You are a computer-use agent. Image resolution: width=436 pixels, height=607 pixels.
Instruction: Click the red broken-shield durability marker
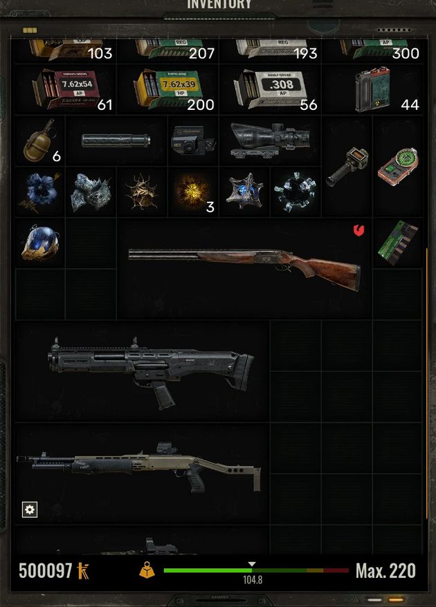coord(359,231)
